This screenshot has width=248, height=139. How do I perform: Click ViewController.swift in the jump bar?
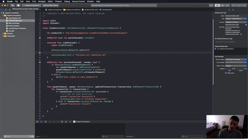90,10
